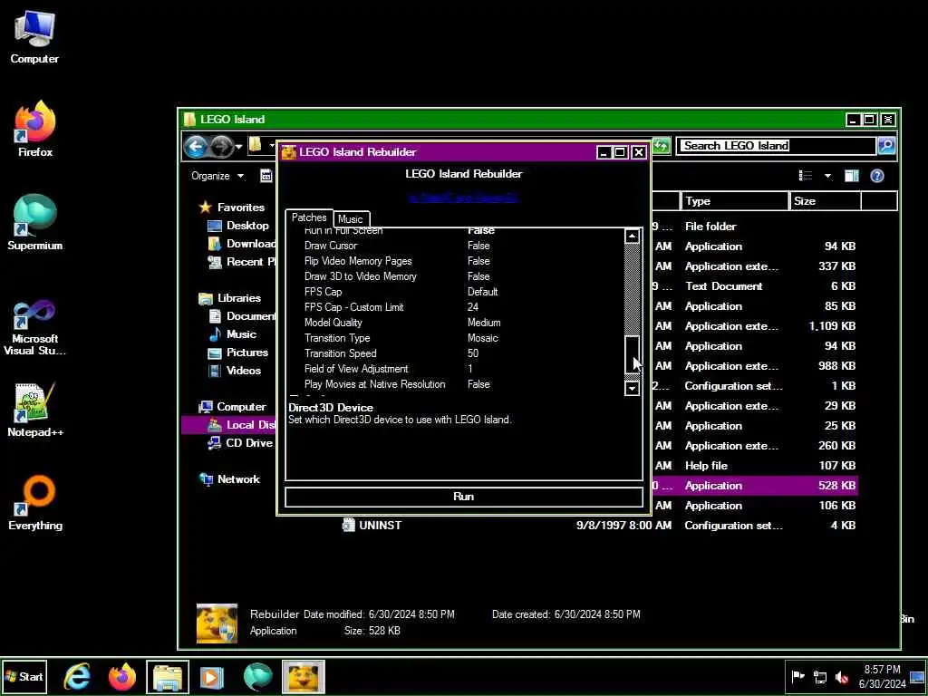Open Firefox from the taskbar
The height and width of the screenshot is (696, 928).
point(122,676)
